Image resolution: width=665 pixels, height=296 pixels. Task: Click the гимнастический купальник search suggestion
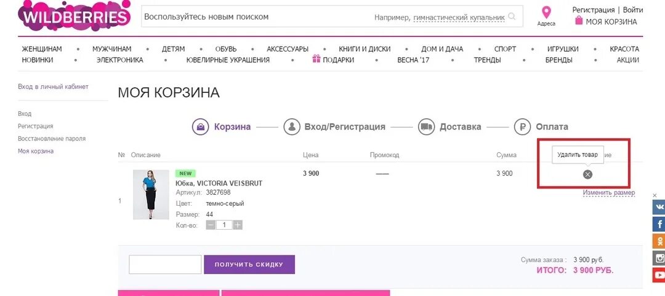pos(459,17)
